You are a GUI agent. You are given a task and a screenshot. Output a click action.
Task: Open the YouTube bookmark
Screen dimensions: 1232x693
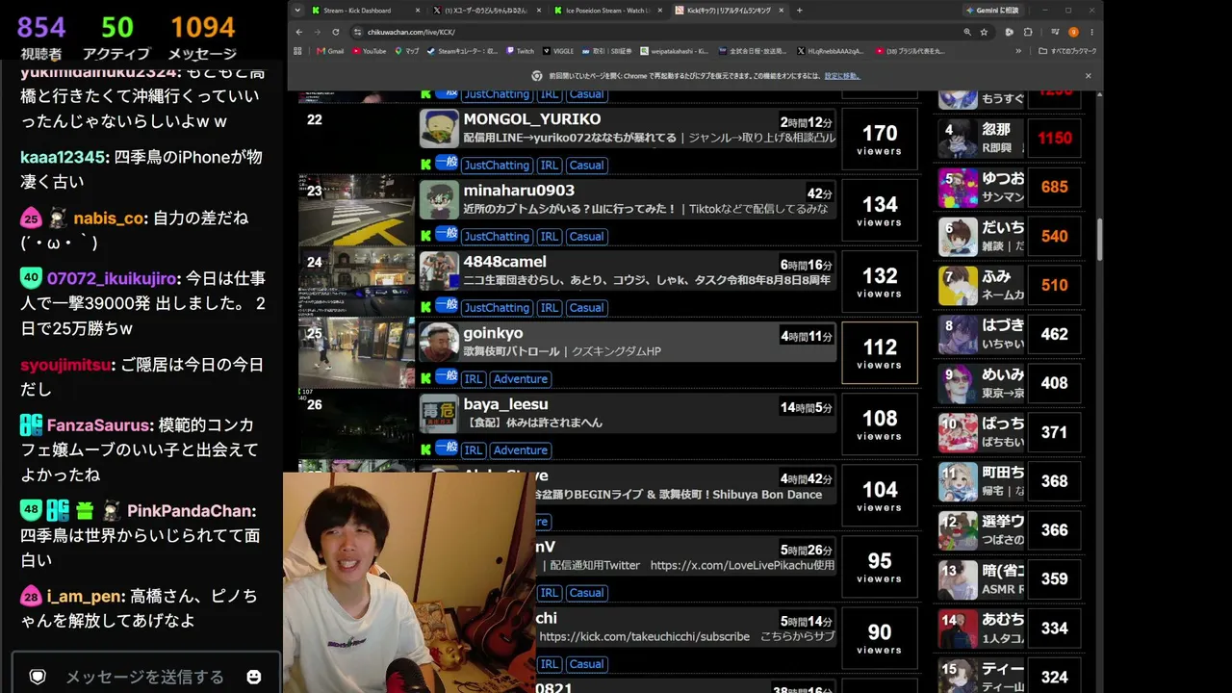[369, 51]
